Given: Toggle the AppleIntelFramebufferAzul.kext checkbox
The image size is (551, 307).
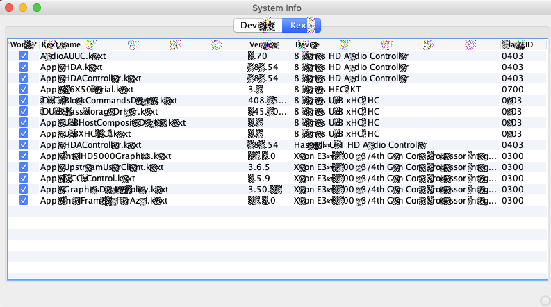Looking at the screenshot, I should 24,201.
